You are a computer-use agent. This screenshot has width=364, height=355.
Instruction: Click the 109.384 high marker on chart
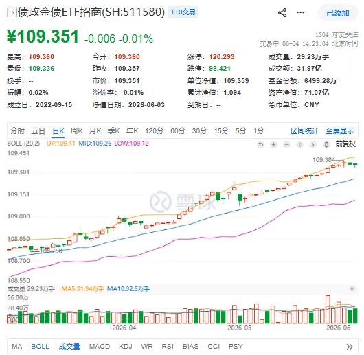tap(323, 160)
